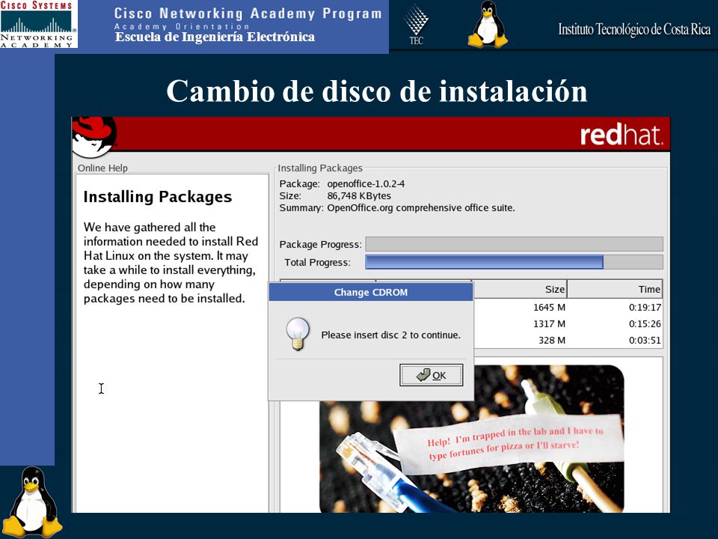Click the 1645 M size value
718x539 pixels.
click(549, 307)
